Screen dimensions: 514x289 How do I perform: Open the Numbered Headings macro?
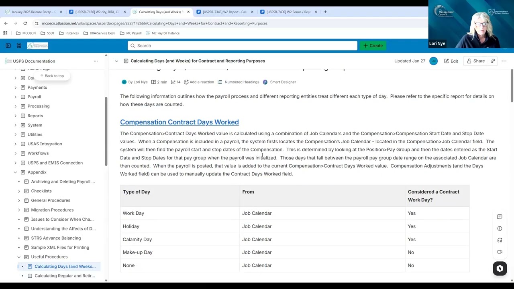click(239, 82)
